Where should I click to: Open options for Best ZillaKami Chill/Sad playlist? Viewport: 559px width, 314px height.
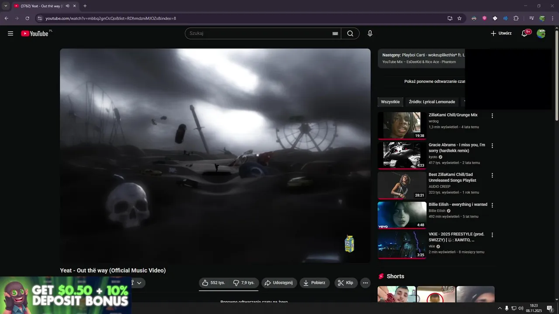point(492,175)
